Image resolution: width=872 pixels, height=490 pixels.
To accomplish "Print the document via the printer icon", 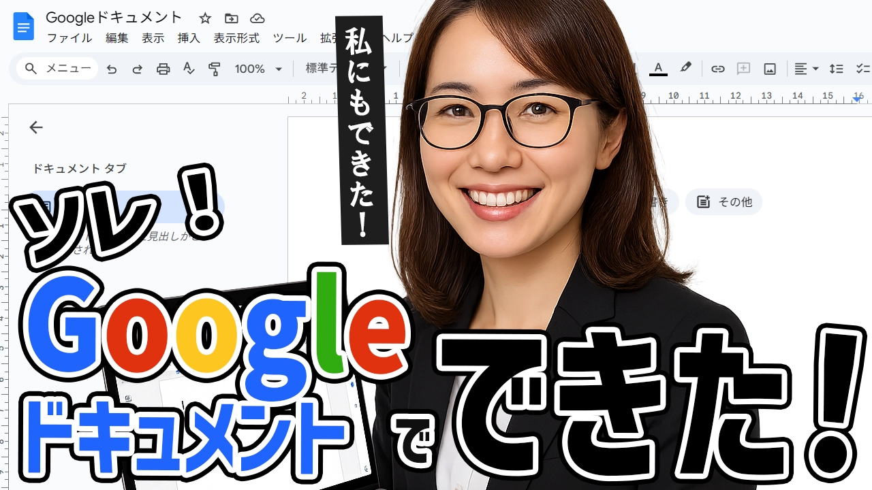I will click(163, 69).
